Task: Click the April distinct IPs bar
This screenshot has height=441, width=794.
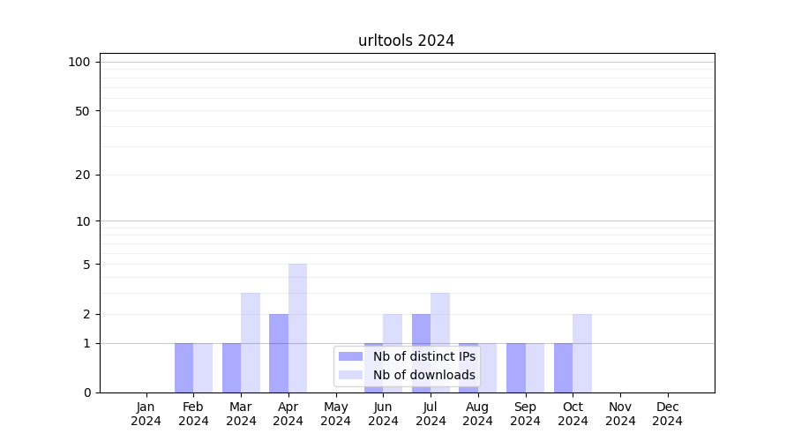Action: tap(279, 353)
